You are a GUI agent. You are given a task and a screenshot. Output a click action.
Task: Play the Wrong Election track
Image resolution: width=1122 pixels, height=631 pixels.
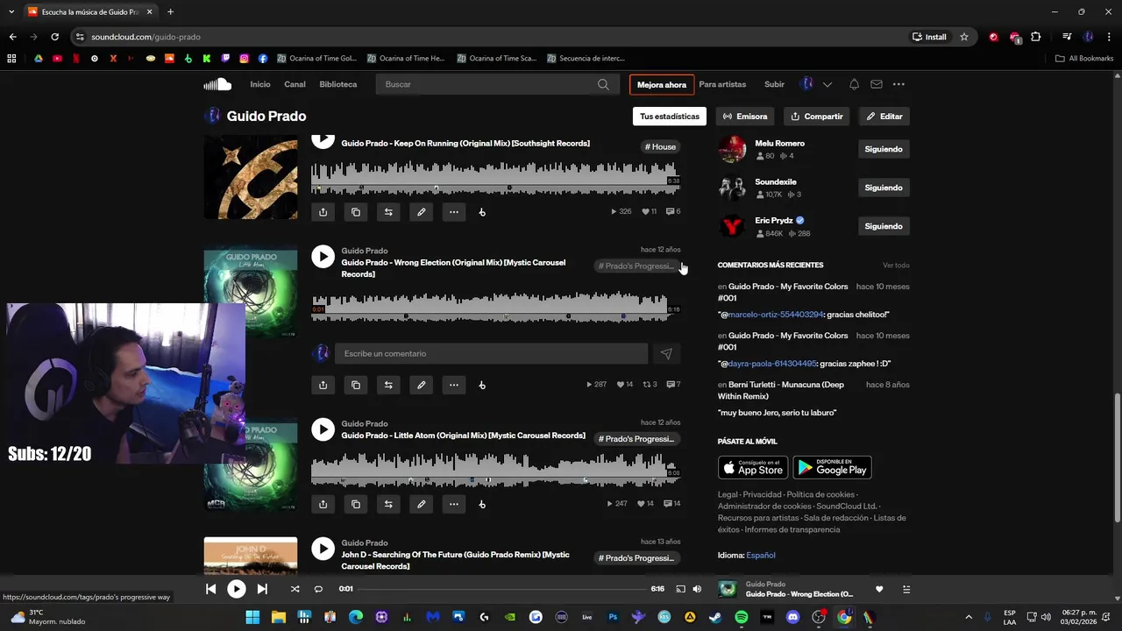[x=323, y=256]
